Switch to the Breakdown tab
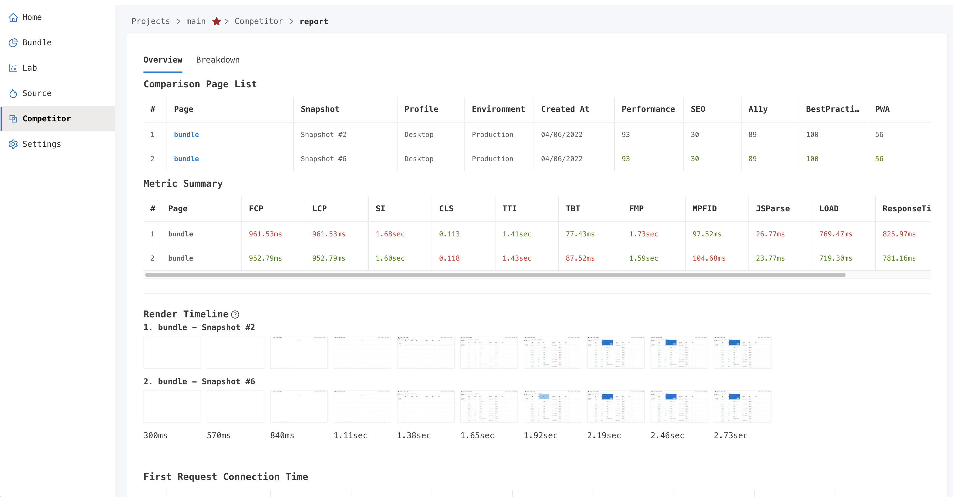 [218, 59]
